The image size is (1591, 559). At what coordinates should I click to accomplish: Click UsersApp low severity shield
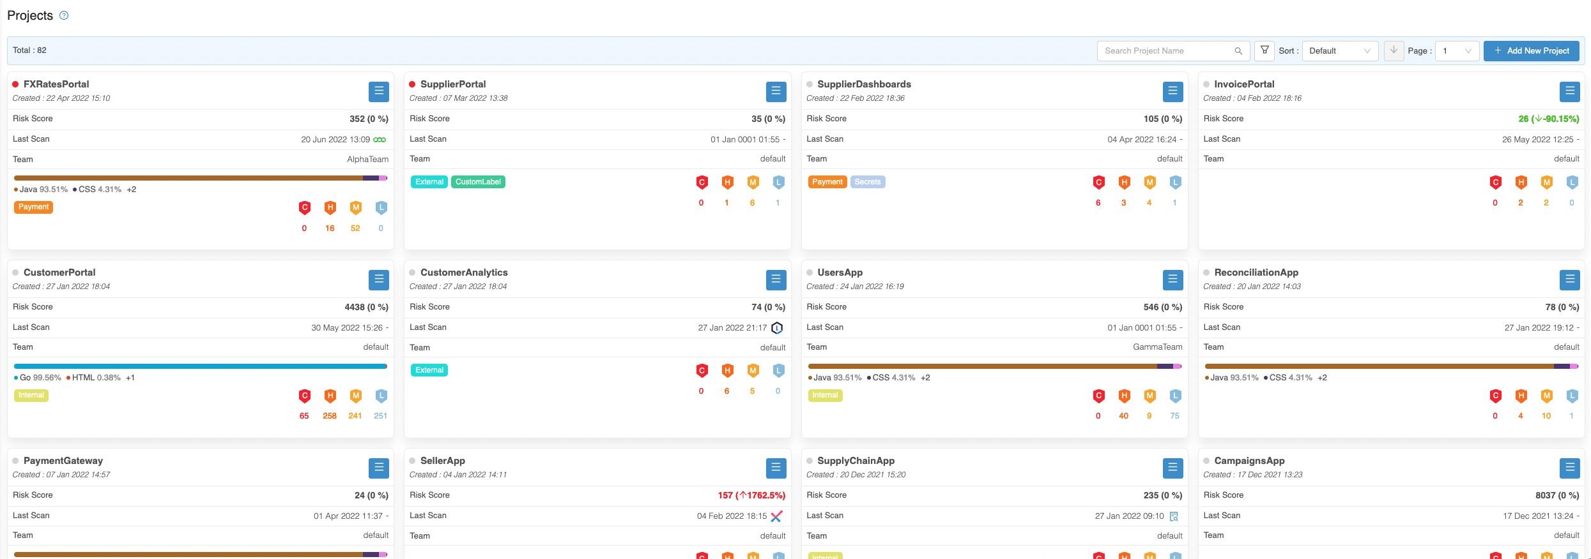click(x=1175, y=396)
